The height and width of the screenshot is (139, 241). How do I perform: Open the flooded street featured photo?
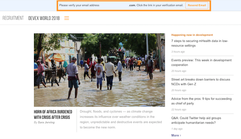(x=99, y=70)
